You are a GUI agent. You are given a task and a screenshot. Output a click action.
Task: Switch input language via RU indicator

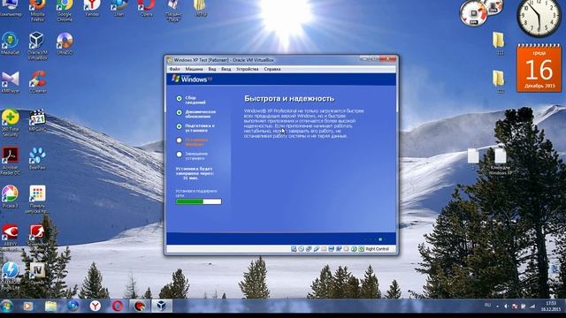[488, 306]
